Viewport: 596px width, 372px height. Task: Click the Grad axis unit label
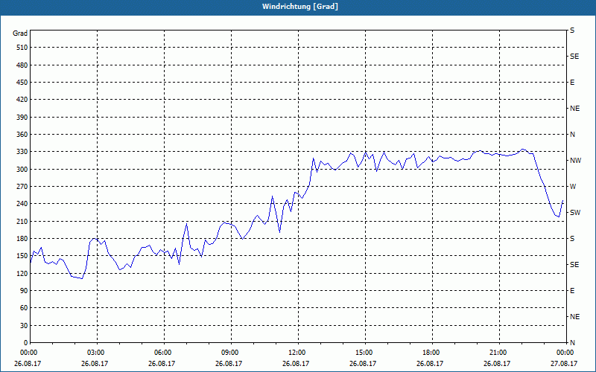coord(20,33)
